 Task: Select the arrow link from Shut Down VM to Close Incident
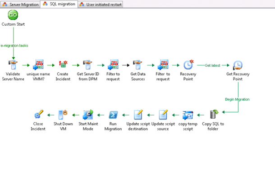[x=51, y=115]
